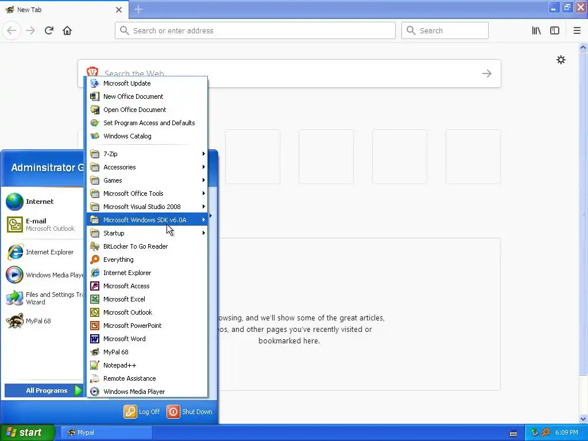Click the Windows start button

28,432
